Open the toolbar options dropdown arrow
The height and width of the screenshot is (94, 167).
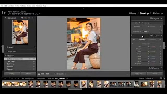click(x=128, y=74)
